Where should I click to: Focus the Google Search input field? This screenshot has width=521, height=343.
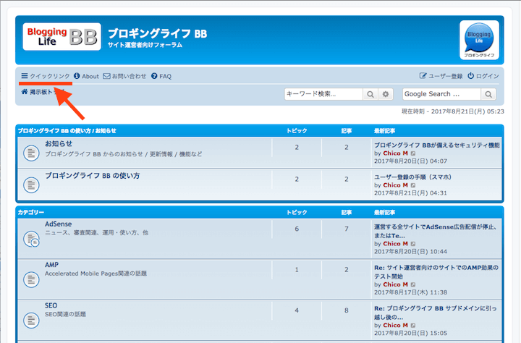(441, 94)
